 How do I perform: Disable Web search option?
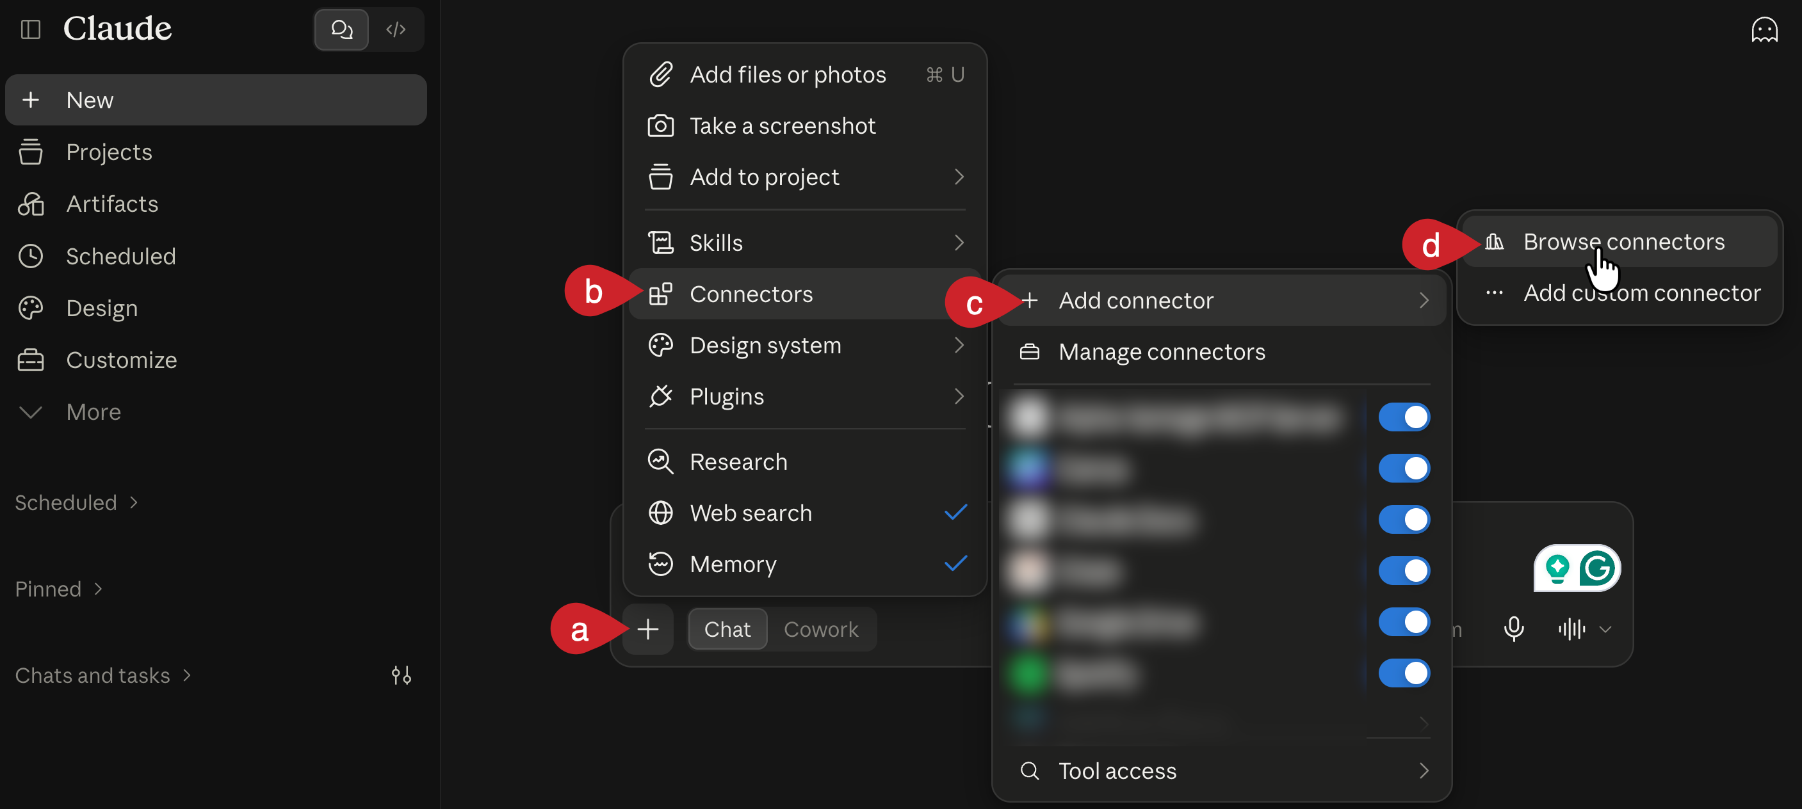coord(804,513)
